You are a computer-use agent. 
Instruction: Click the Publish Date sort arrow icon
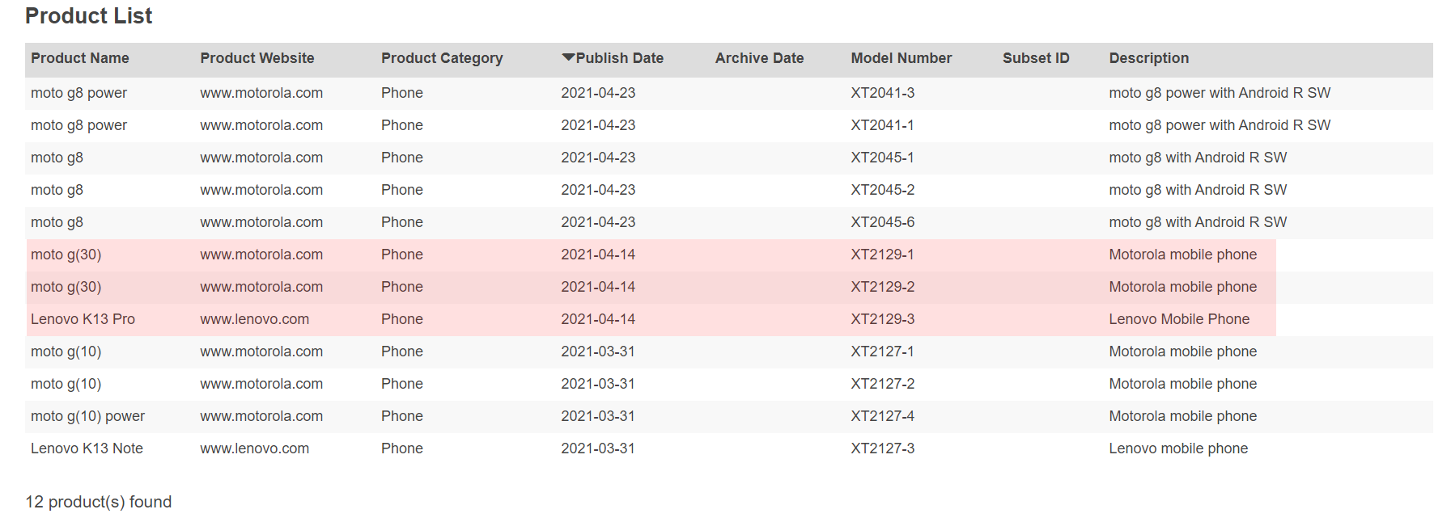coord(568,57)
